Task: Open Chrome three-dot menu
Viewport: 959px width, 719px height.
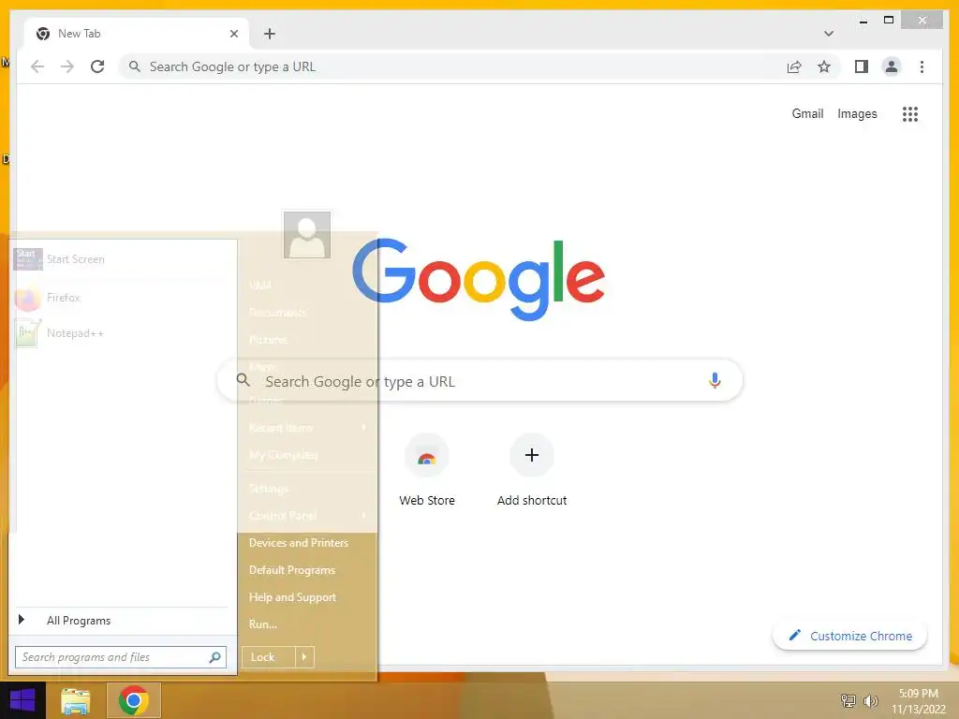Action: (922, 66)
